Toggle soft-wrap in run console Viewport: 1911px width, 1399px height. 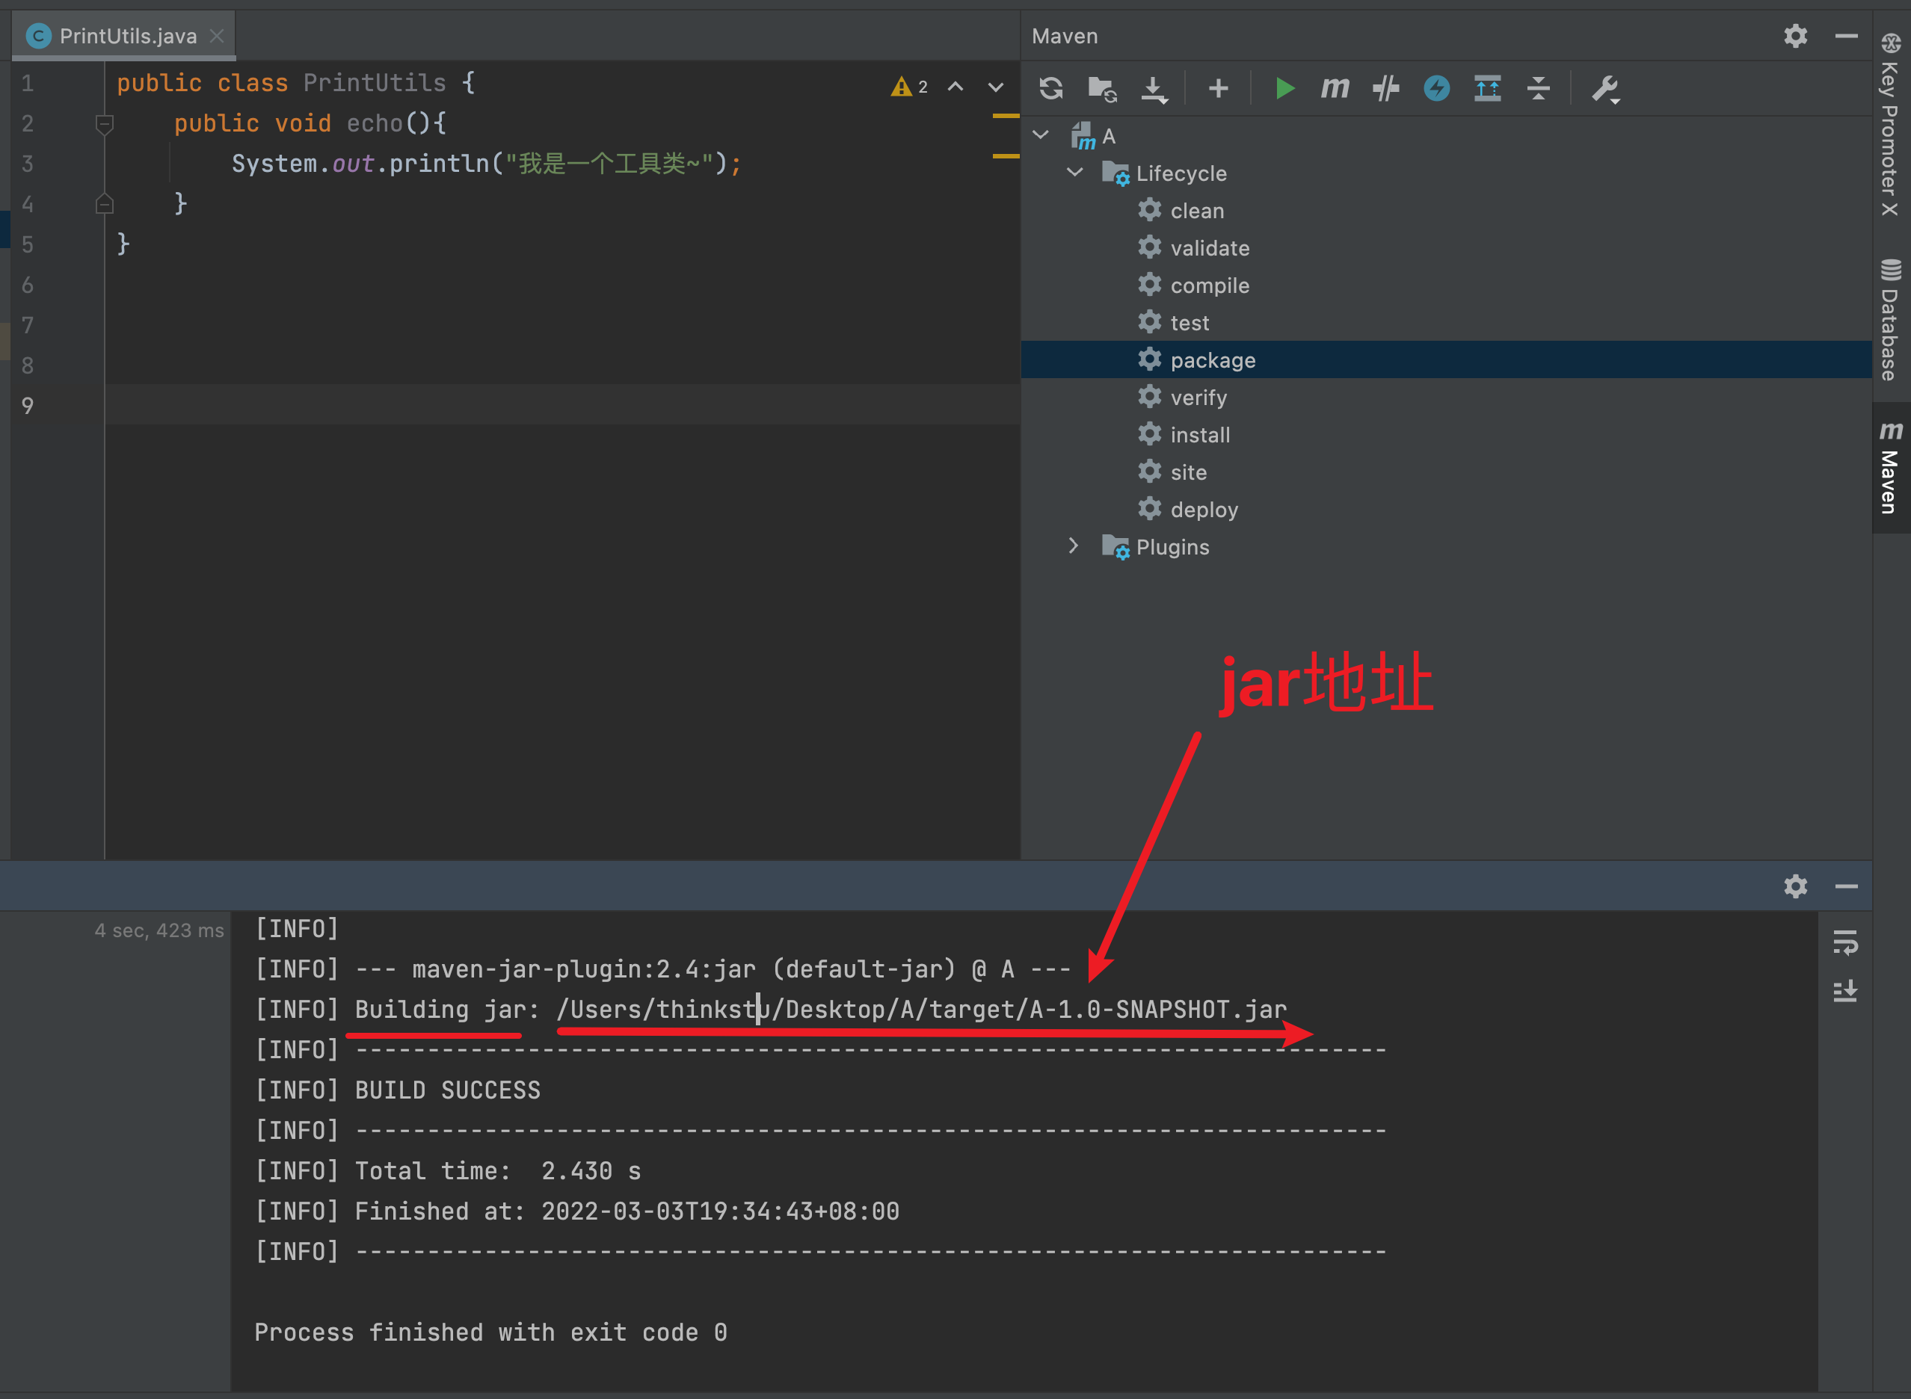click(x=1845, y=942)
